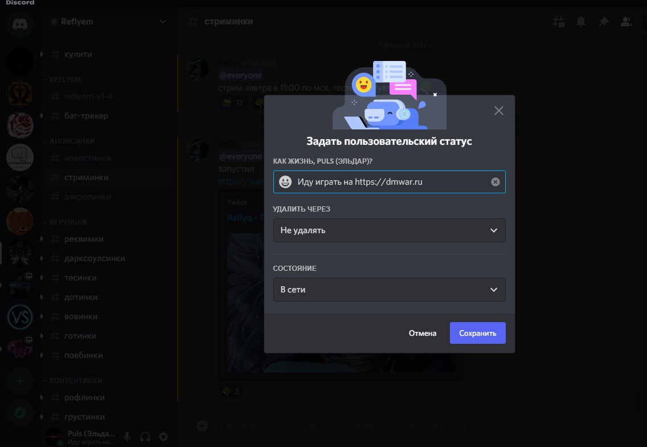Click the Отмена button
Viewport: 647px width, 447px height.
coord(422,333)
